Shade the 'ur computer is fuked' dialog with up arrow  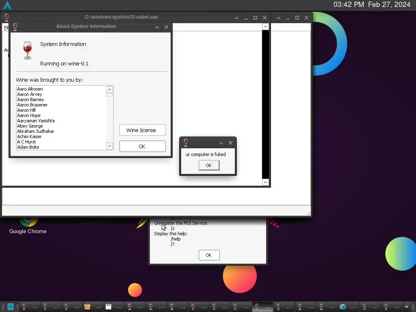point(221,143)
